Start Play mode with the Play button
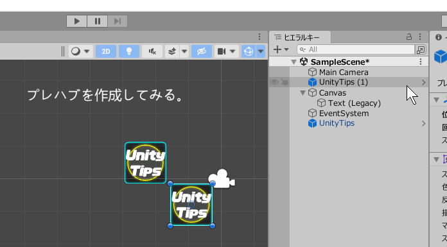This screenshot has width=447, height=247. pyautogui.click(x=76, y=21)
